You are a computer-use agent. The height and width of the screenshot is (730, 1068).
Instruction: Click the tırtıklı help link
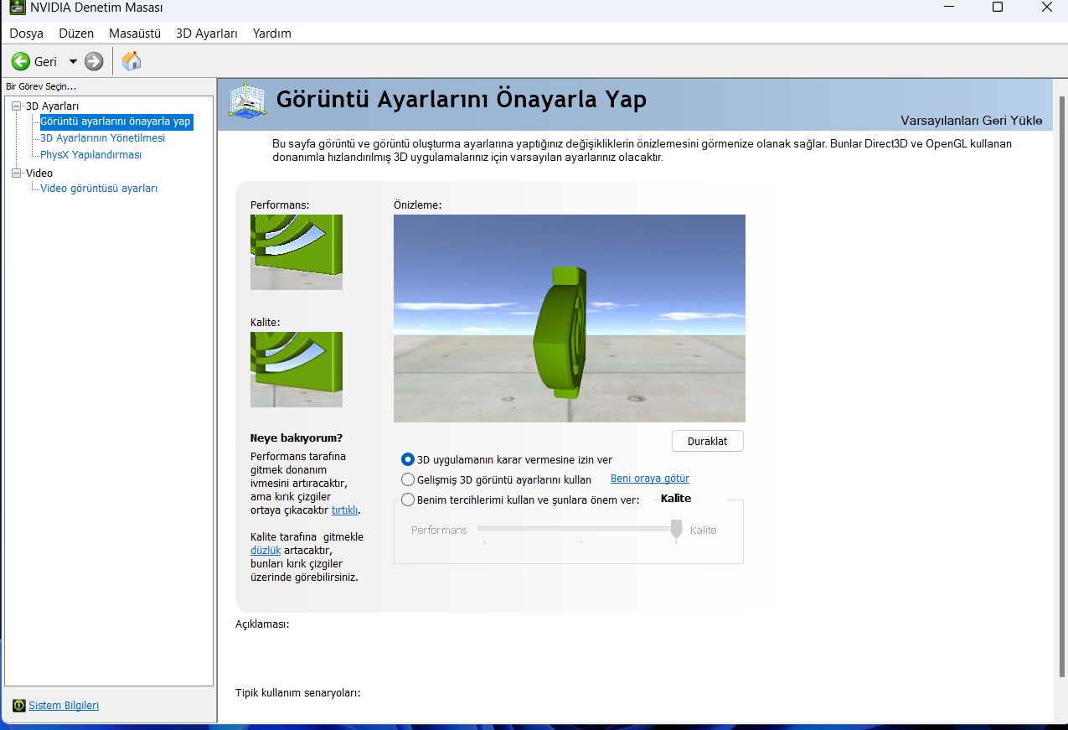pyautogui.click(x=345, y=510)
